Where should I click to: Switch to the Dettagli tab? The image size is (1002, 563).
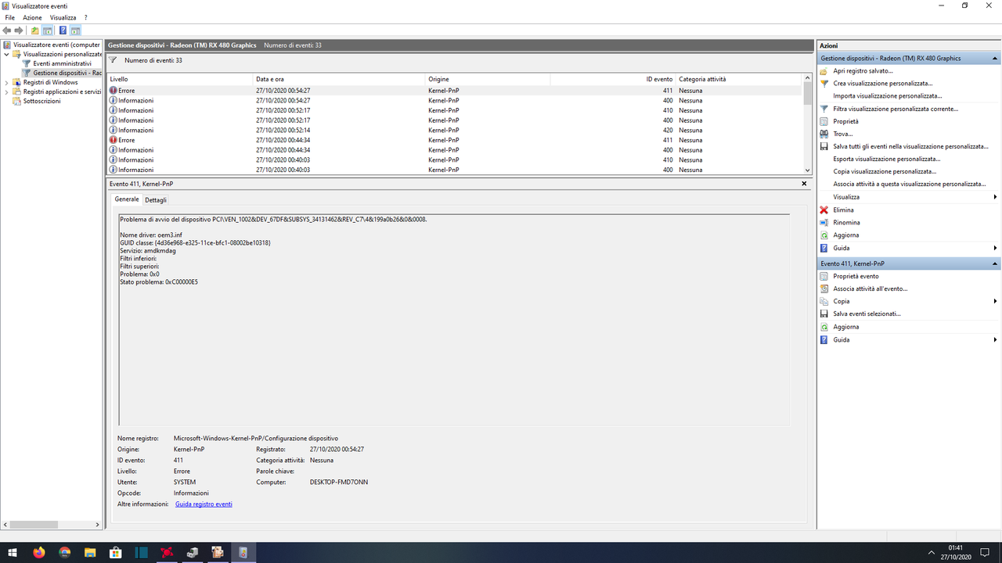click(156, 200)
